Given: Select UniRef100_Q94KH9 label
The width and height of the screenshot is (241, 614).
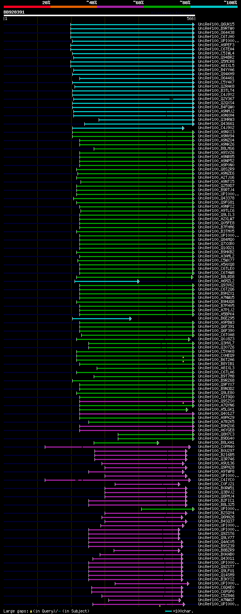Looking at the screenshot, I should [216, 74].
